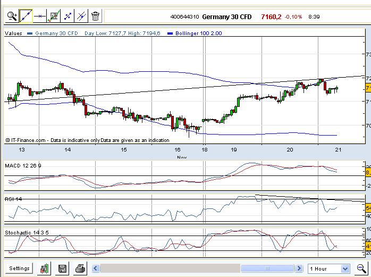Click the date label 21 on axis
The height and width of the screenshot is (277, 371).
(x=339, y=149)
